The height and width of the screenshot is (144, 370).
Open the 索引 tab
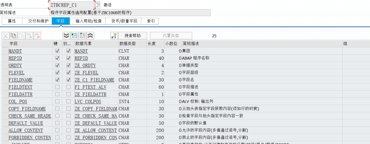[150, 21]
